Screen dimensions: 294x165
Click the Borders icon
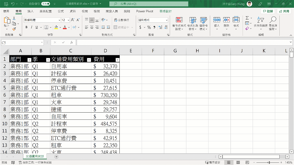46,27
